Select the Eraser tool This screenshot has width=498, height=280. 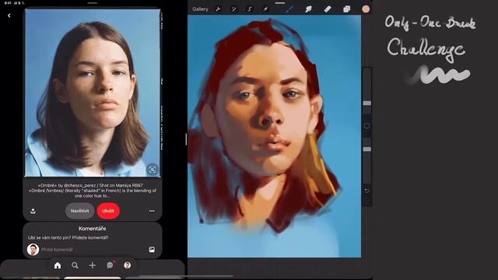click(x=328, y=9)
